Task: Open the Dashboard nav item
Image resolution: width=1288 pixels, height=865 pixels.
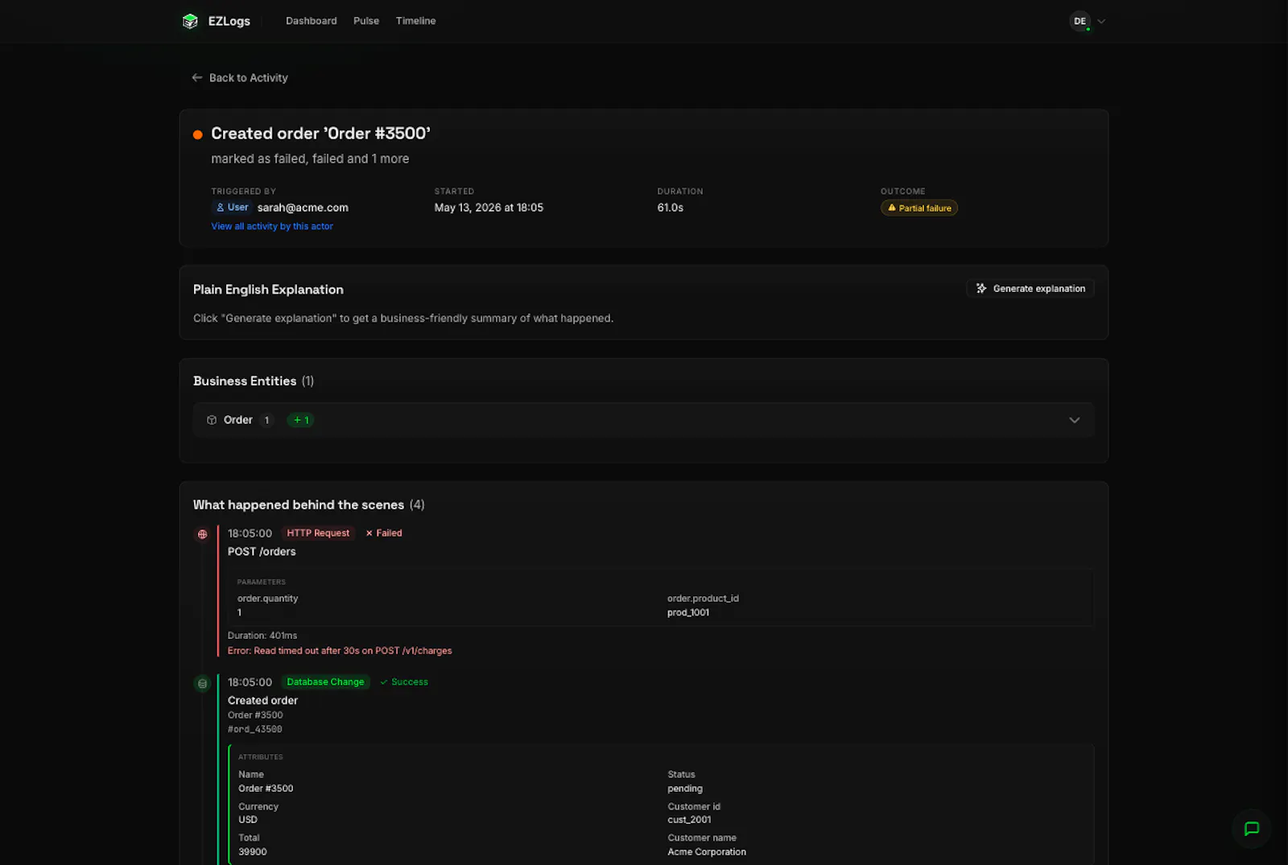Action: click(312, 21)
